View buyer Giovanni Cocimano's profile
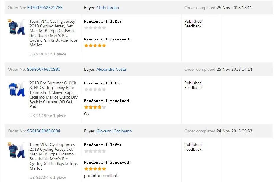The width and height of the screenshot is (277, 182). tap(114, 131)
